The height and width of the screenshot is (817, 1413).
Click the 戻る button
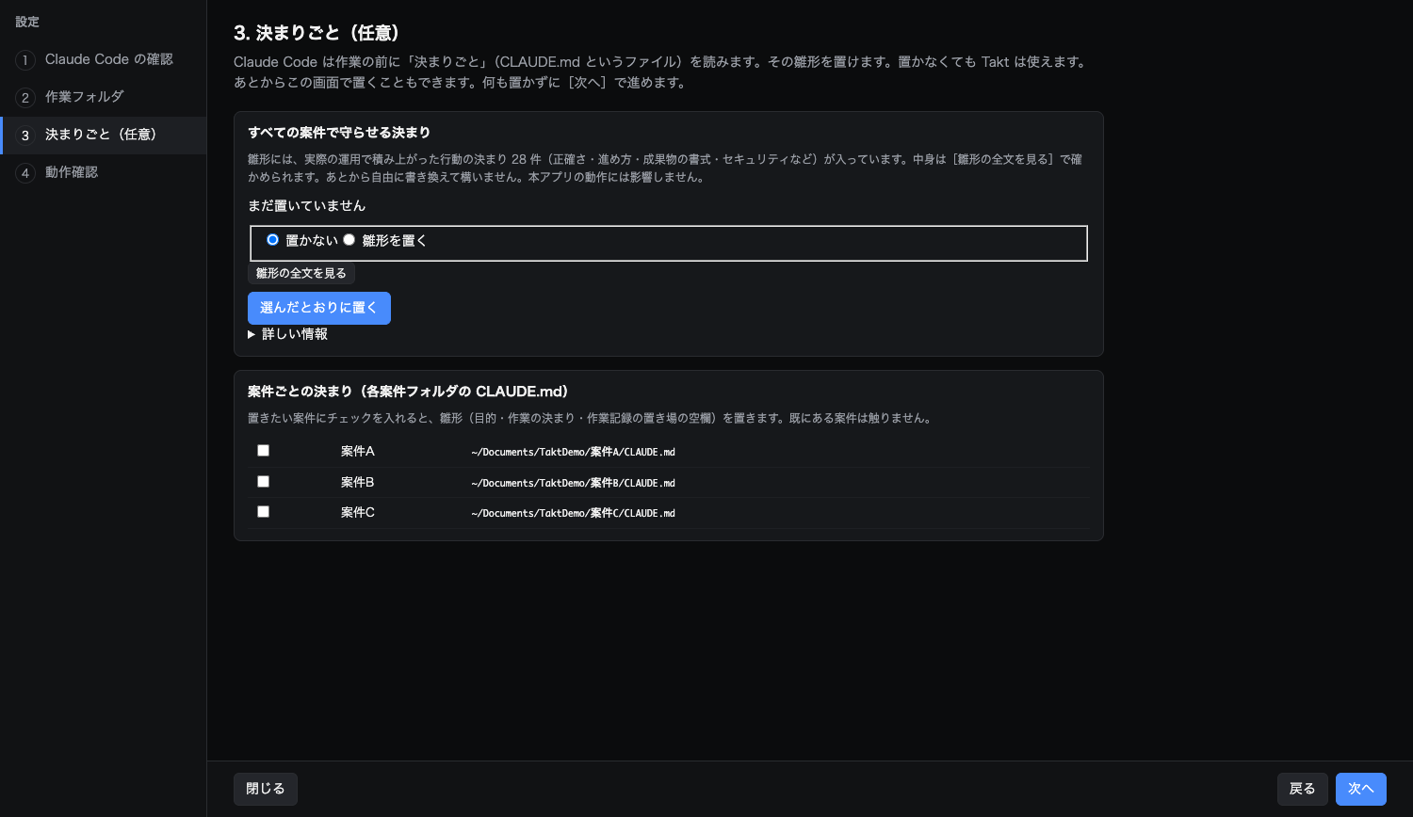click(x=1303, y=789)
